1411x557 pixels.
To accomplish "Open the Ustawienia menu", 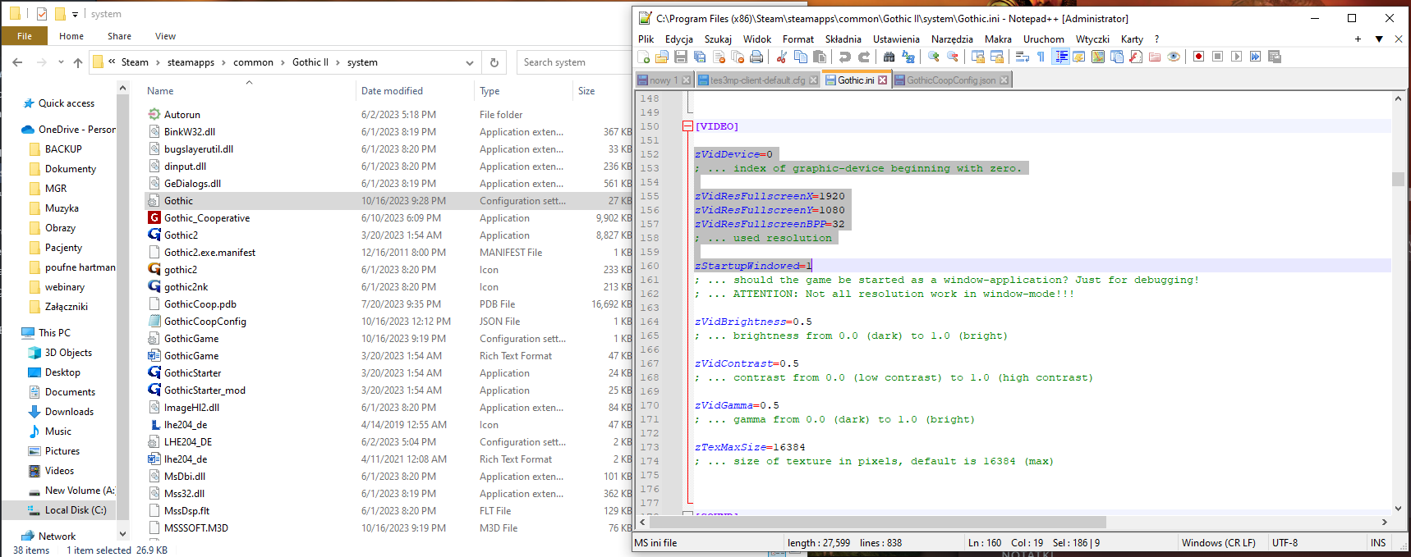I will coord(896,39).
